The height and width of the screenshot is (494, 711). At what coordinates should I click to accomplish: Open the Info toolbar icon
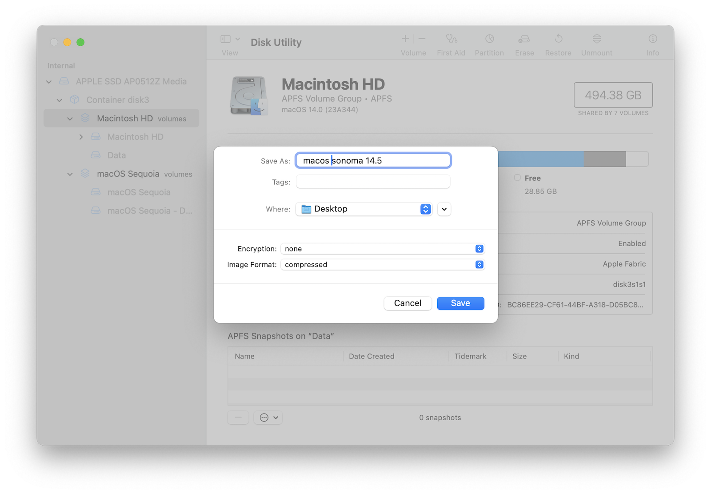tap(653, 39)
